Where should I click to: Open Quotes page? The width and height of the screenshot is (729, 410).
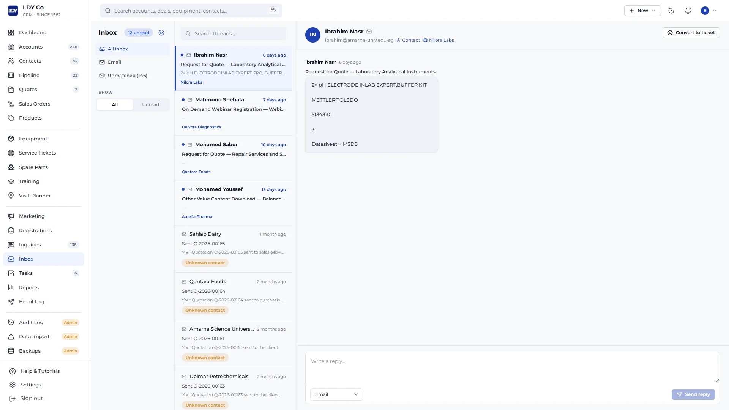[43, 90]
